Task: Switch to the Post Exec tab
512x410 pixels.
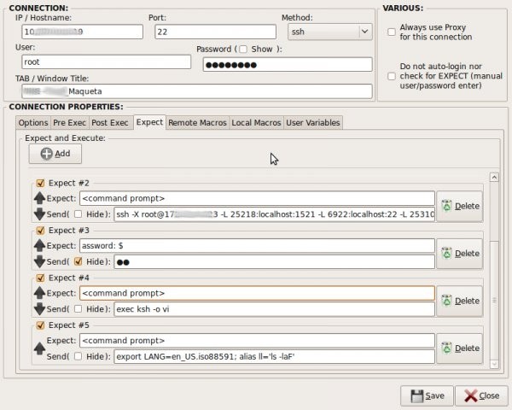Action: click(110, 123)
